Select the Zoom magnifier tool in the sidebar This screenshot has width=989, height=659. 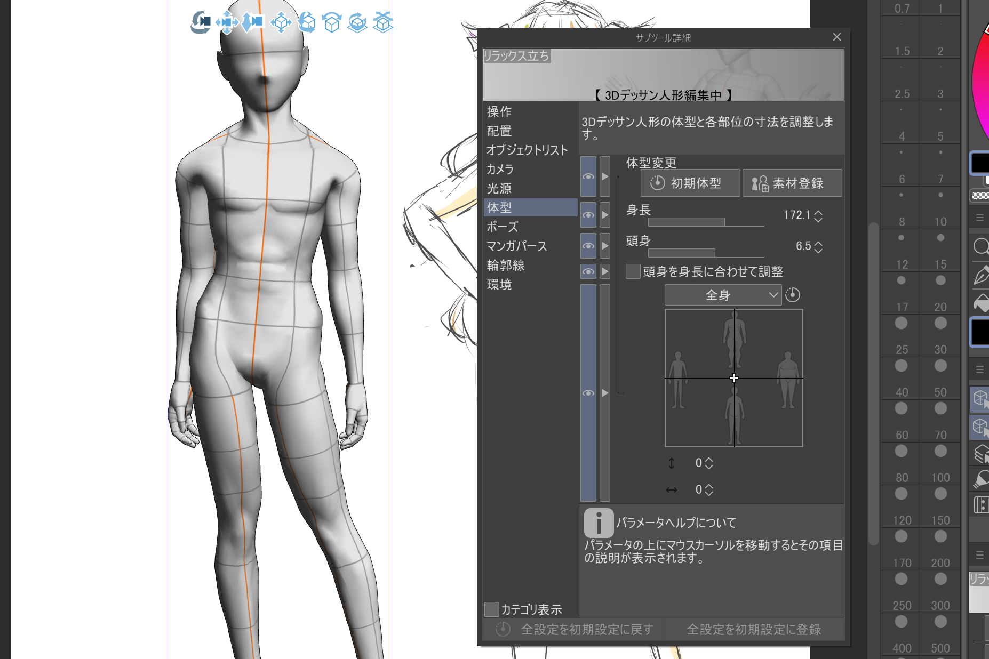[980, 247]
